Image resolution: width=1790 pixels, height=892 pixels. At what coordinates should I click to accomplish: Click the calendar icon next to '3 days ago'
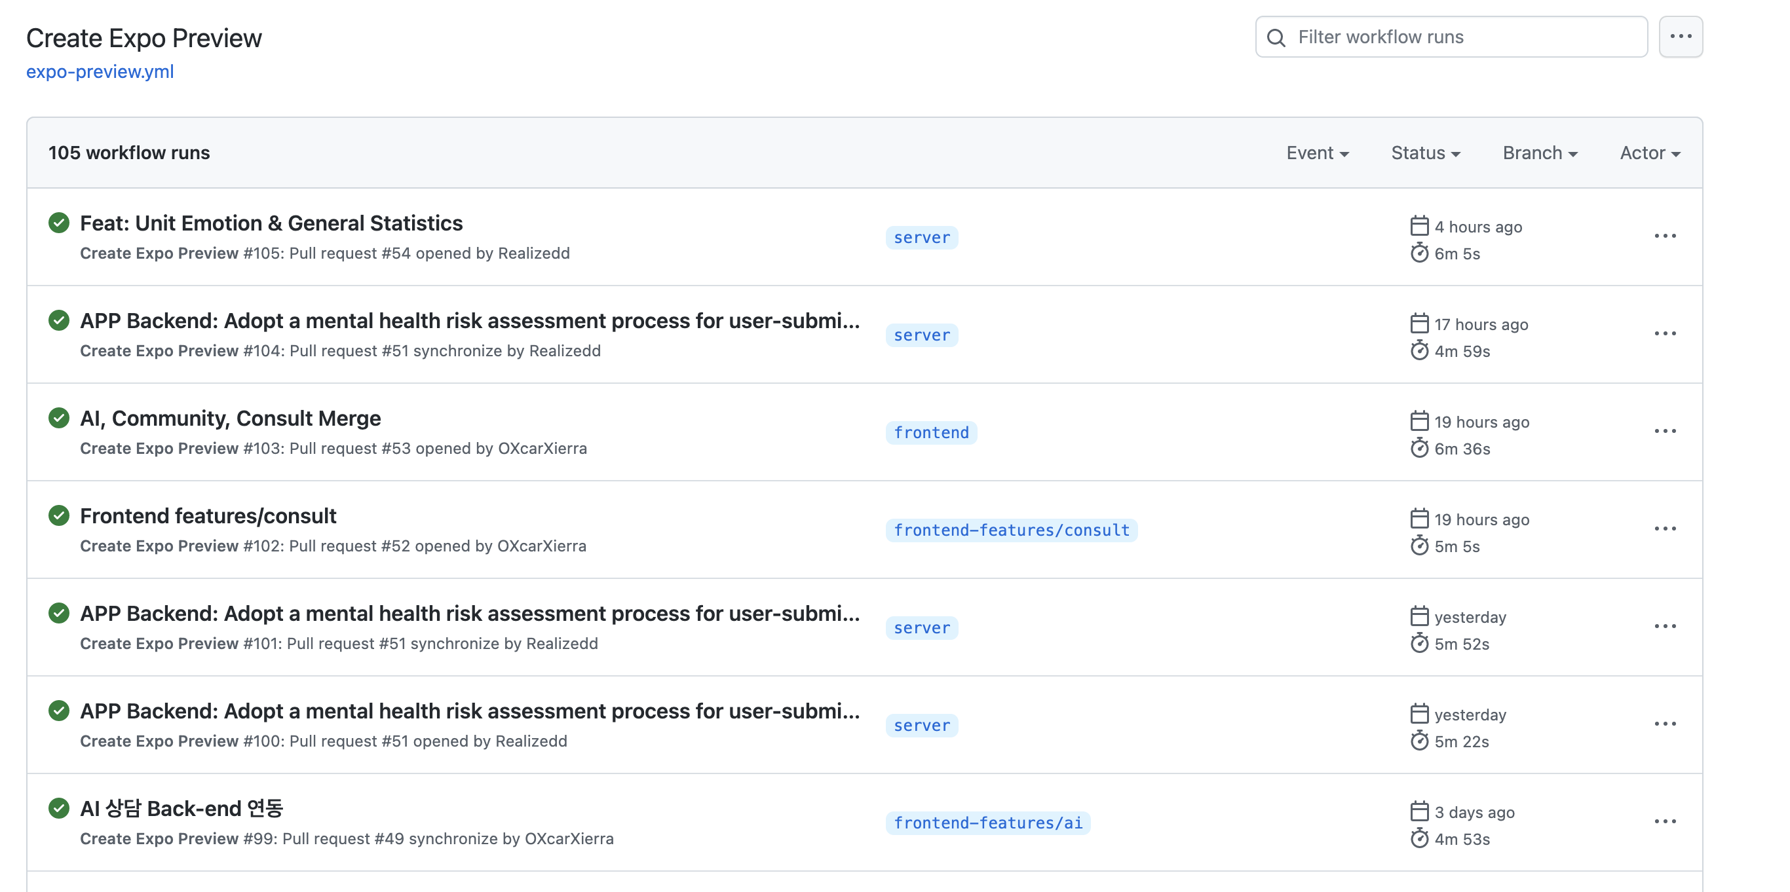click(1419, 812)
